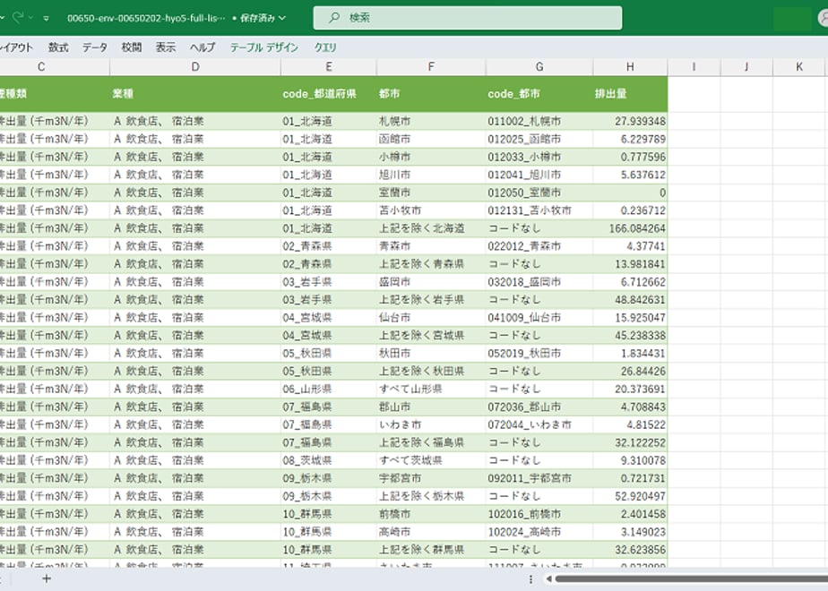
Task: Select value 5.637612
Action: [x=630, y=175]
